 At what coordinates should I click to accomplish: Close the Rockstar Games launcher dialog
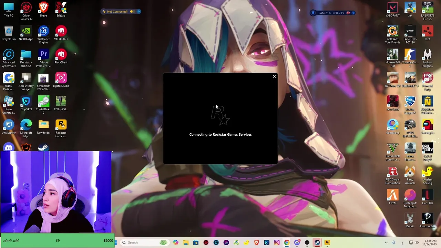click(x=274, y=76)
